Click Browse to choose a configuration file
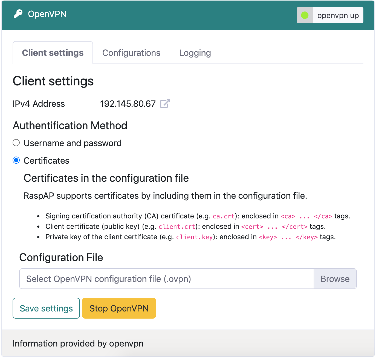This screenshot has height=358, width=376. tap(335, 279)
